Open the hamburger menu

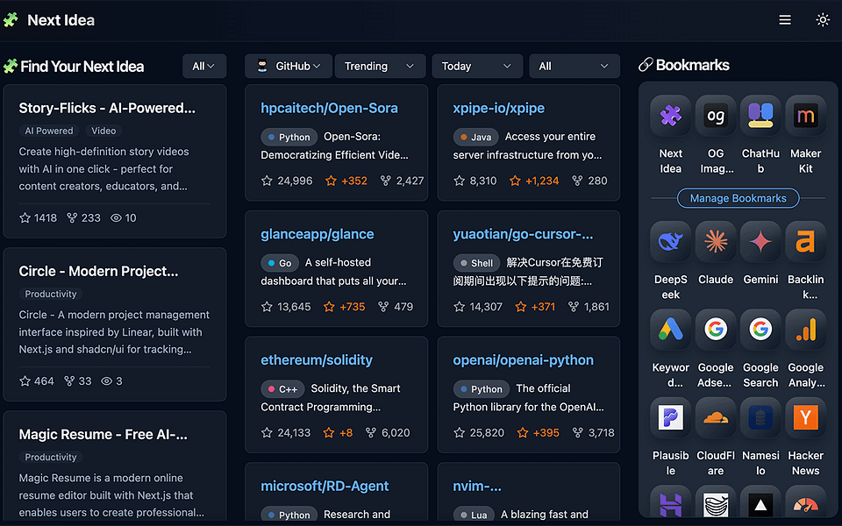tap(784, 20)
